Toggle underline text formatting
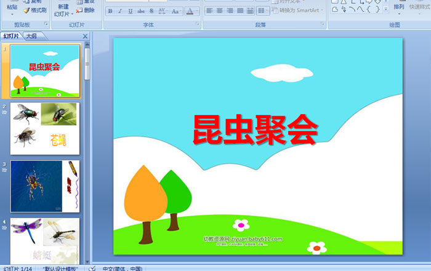431x271 pixels. point(131,11)
